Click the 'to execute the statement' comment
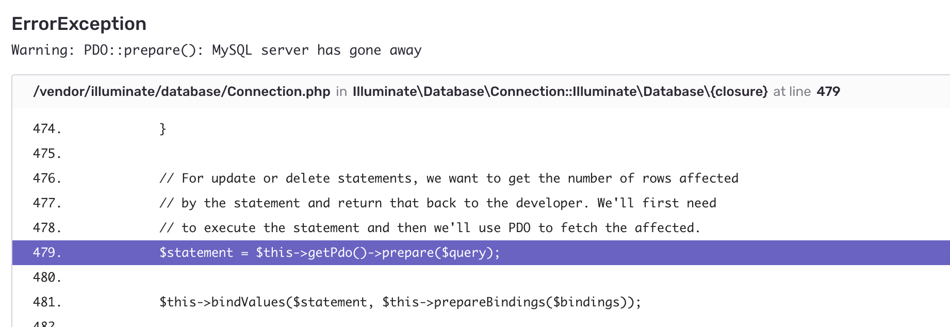950x327 pixels. [430, 228]
